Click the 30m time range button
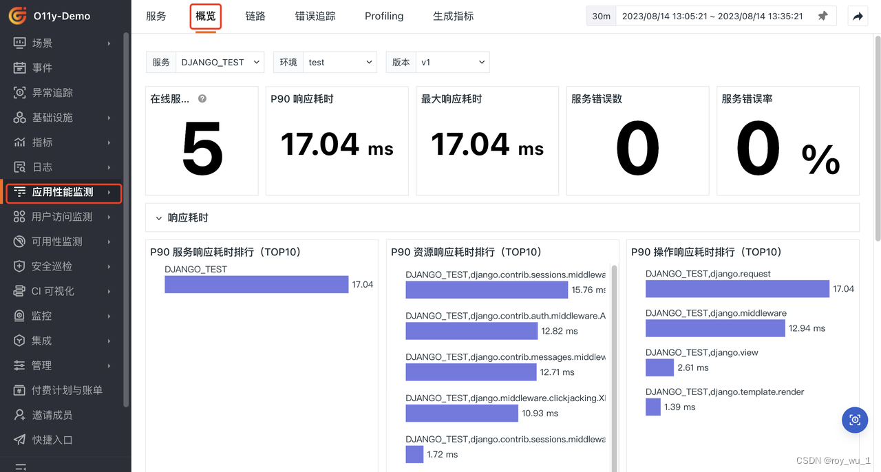The width and height of the screenshot is (881, 472). point(600,15)
